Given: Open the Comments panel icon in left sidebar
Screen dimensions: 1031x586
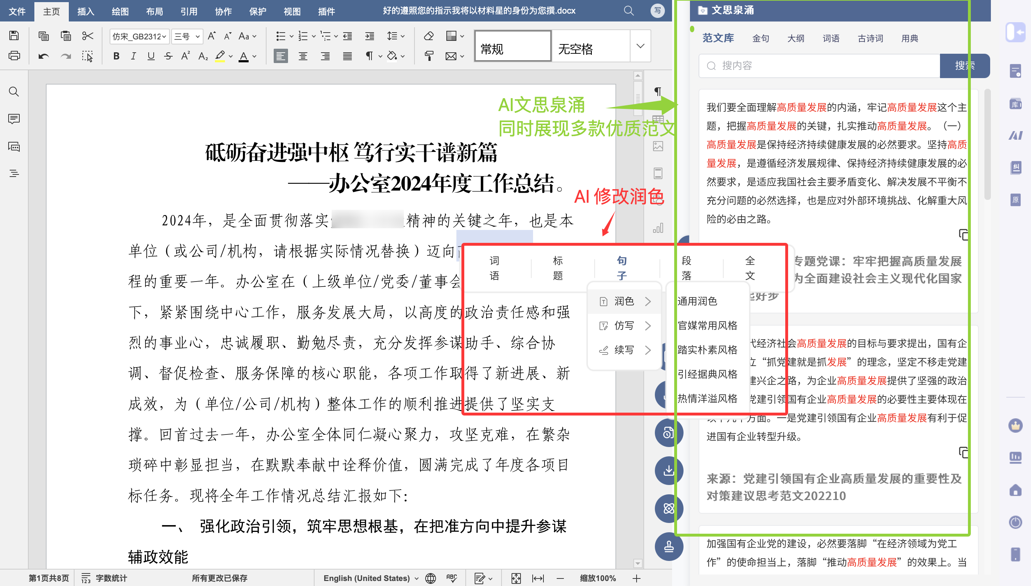Looking at the screenshot, I should (x=14, y=119).
